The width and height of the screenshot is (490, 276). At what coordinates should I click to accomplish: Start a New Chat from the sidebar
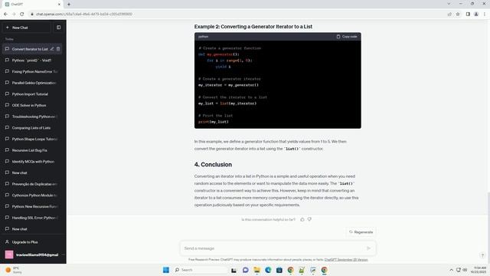(x=27, y=28)
